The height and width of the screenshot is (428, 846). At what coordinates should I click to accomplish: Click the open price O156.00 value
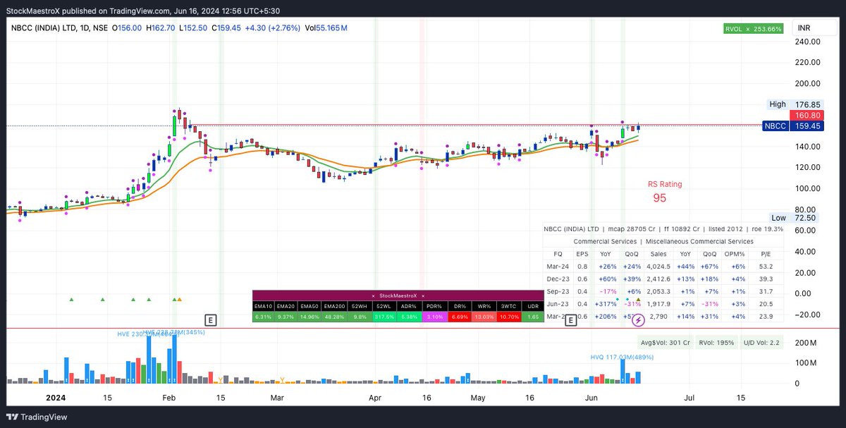(x=126, y=27)
